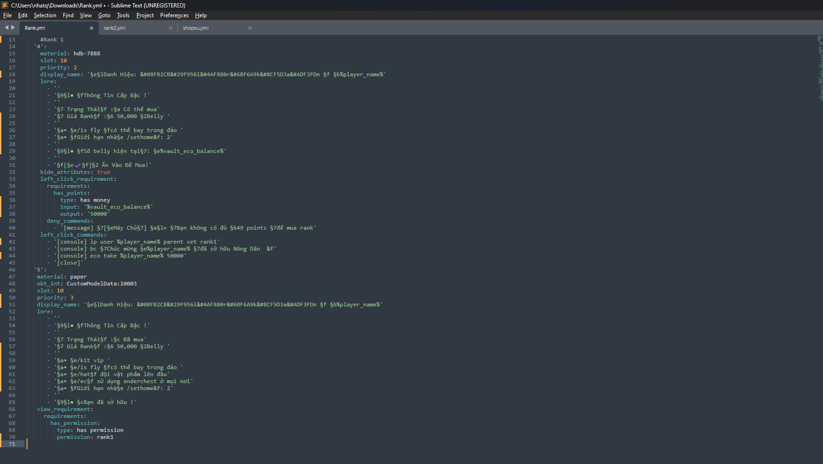Click the "type: has money" line
Image resolution: width=823 pixels, height=464 pixels.
tap(85, 200)
